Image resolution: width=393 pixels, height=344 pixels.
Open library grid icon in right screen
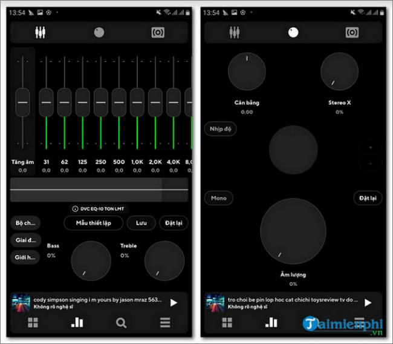click(x=227, y=323)
